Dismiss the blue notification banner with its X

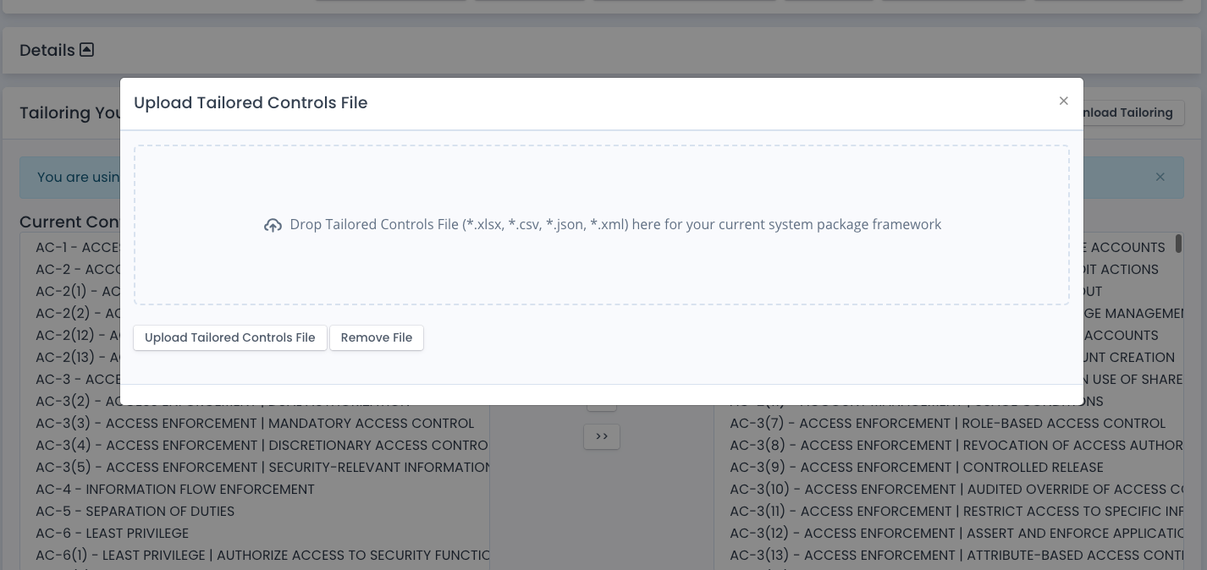pyautogui.click(x=1160, y=177)
